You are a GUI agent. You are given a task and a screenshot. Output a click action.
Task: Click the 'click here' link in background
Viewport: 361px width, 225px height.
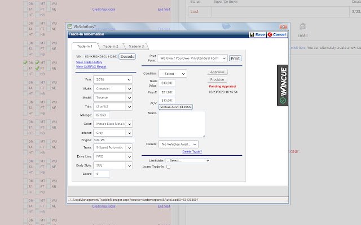coord(298,48)
